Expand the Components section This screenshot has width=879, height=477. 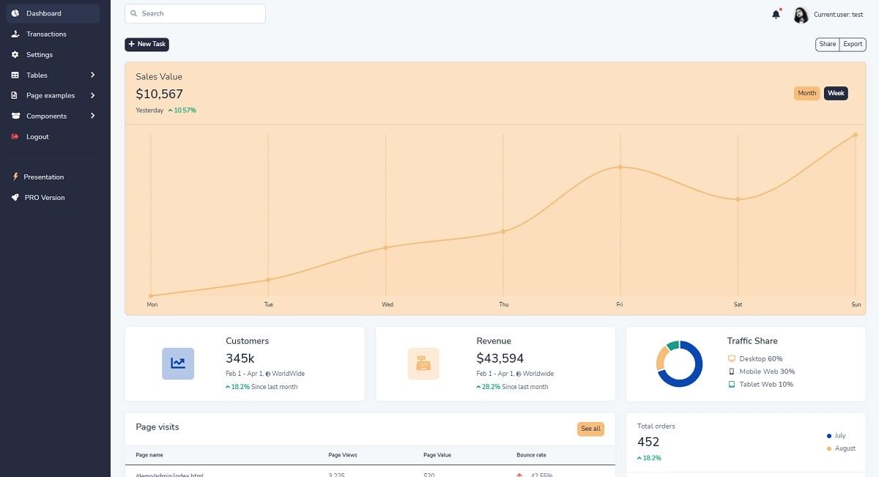point(45,116)
